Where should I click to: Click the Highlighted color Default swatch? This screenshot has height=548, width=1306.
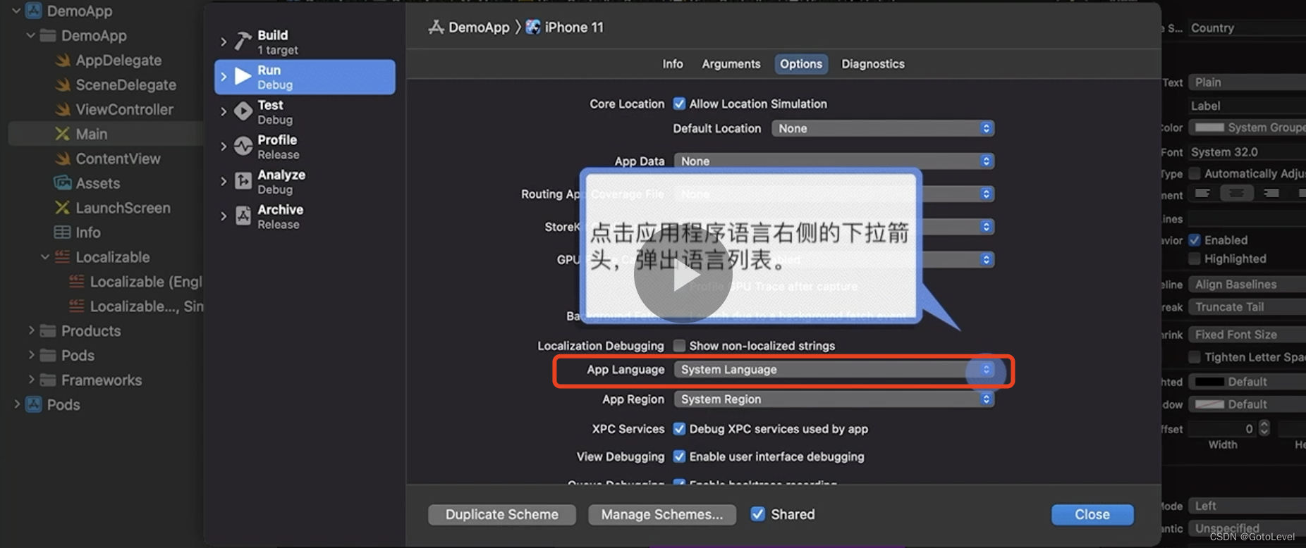click(1209, 382)
